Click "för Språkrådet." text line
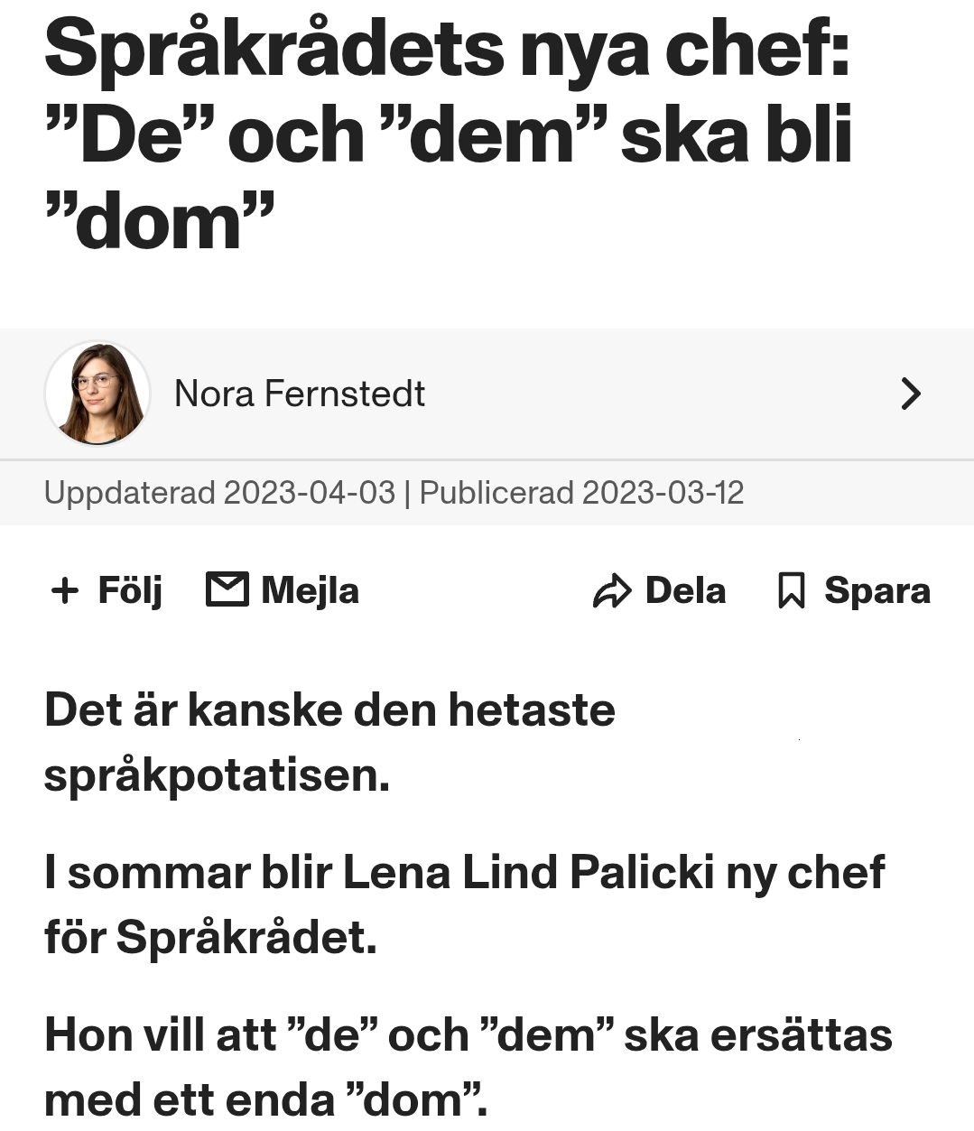The image size is (974, 1131). (x=210, y=937)
